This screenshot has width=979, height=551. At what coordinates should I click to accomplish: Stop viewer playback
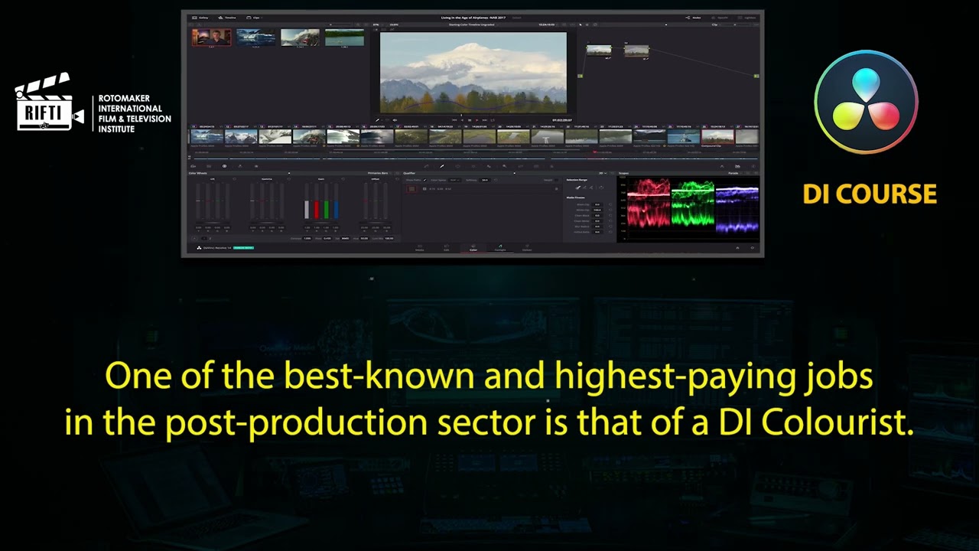(x=470, y=120)
